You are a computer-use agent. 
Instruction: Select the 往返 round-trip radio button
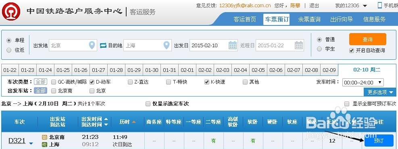(9, 50)
